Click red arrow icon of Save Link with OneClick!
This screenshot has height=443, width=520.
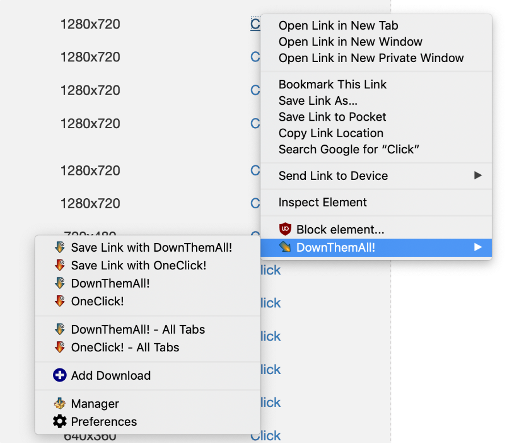(60, 265)
